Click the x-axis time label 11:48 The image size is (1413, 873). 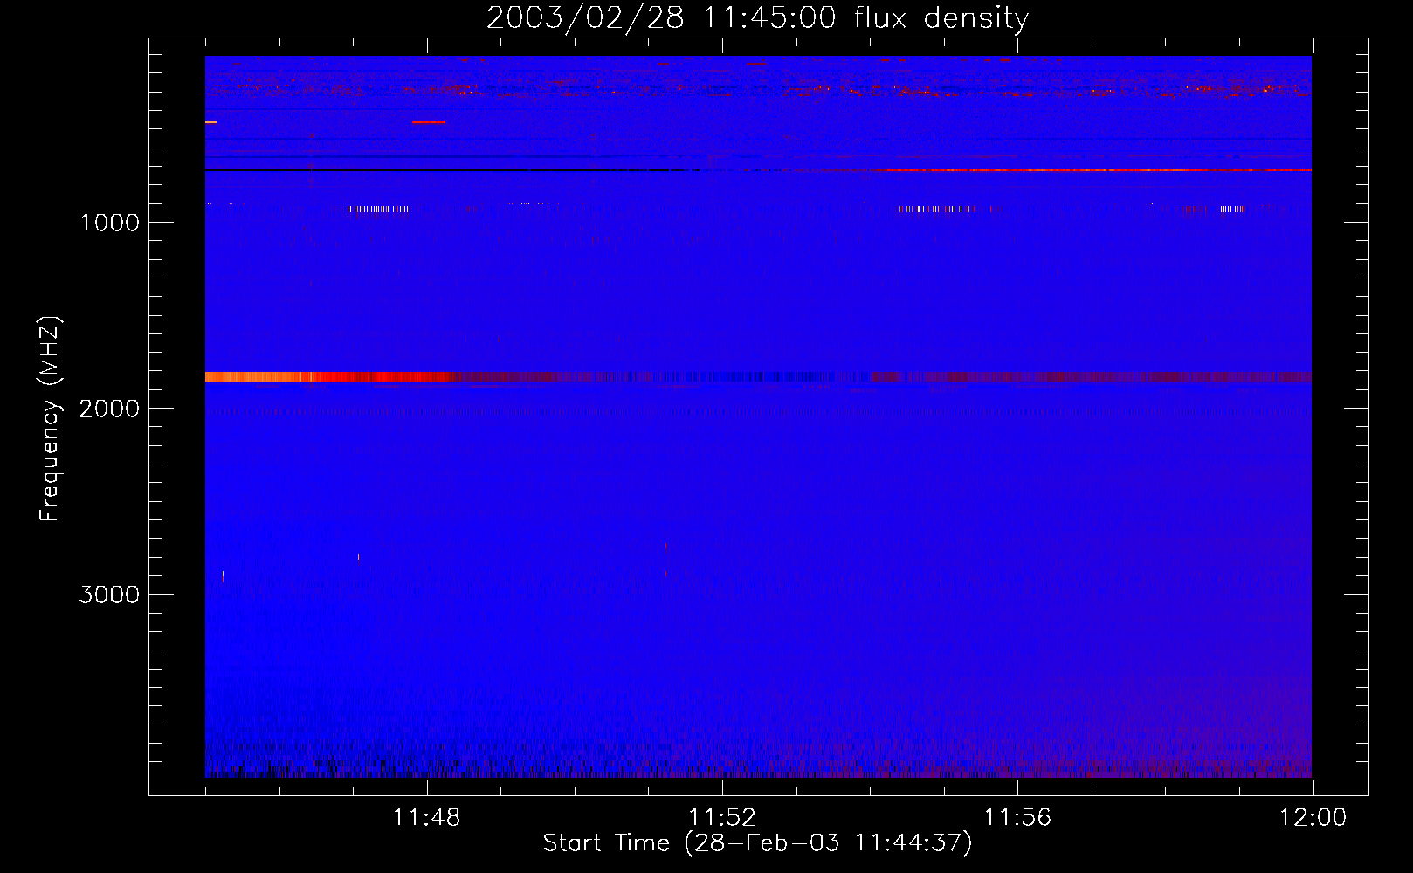(427, 818)
